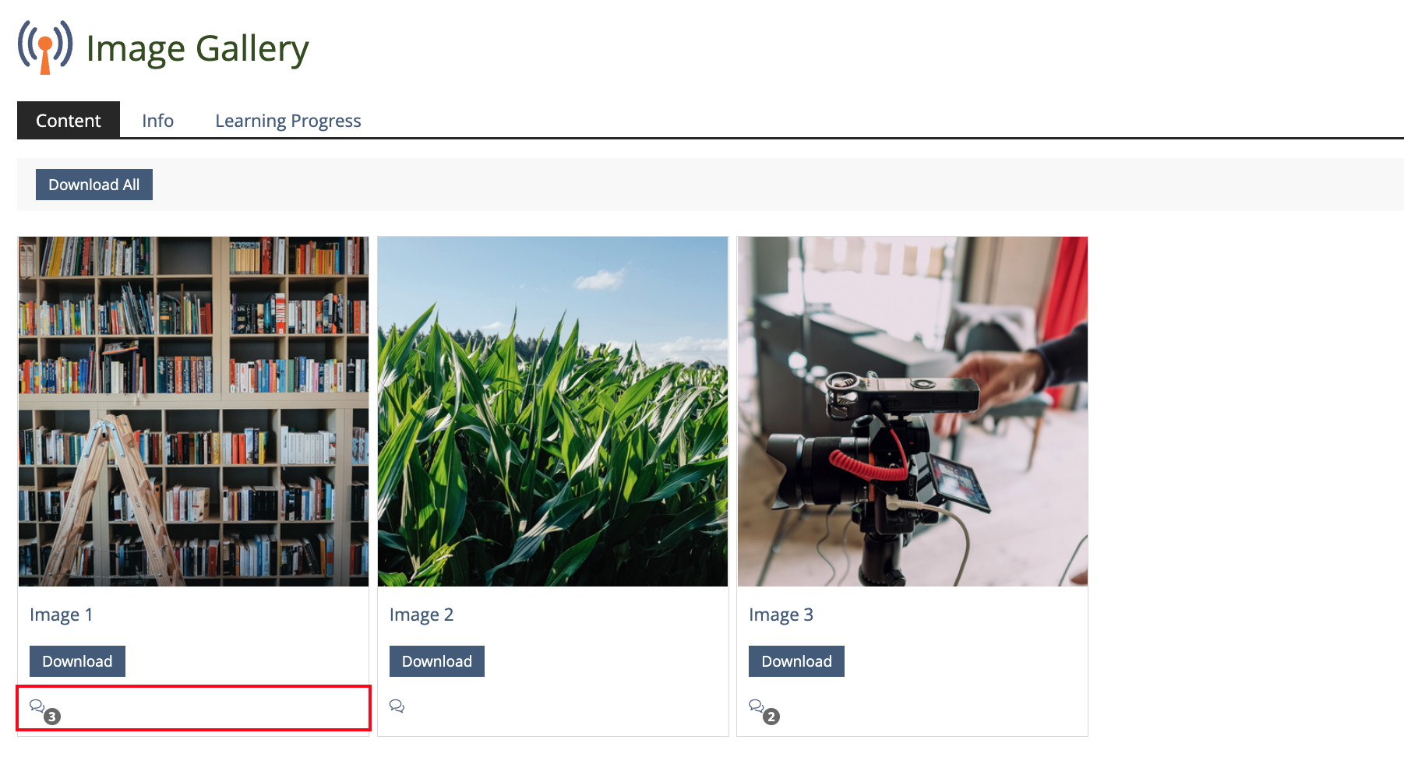Screen dimensions: 1404x782
Task: Click the Image 1 title
Action: tap(62, 615)
